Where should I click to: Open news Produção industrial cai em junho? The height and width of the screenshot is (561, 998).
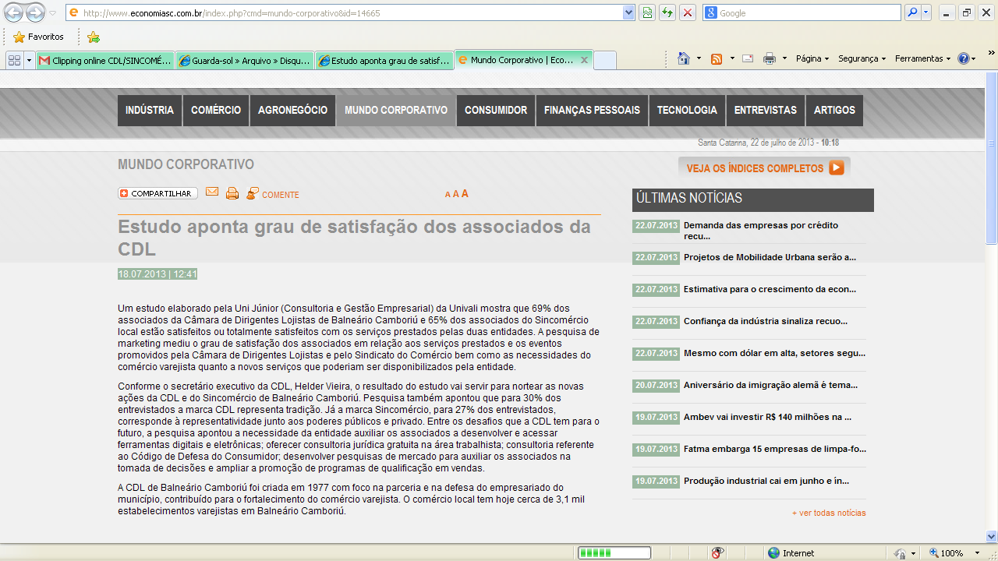click(766, 481)
